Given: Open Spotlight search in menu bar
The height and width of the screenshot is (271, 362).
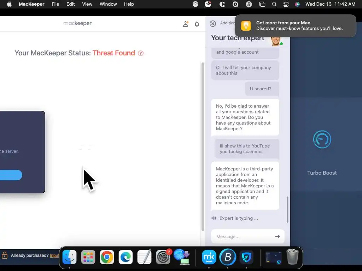Looking at the screenshot, I should (274, 4).
